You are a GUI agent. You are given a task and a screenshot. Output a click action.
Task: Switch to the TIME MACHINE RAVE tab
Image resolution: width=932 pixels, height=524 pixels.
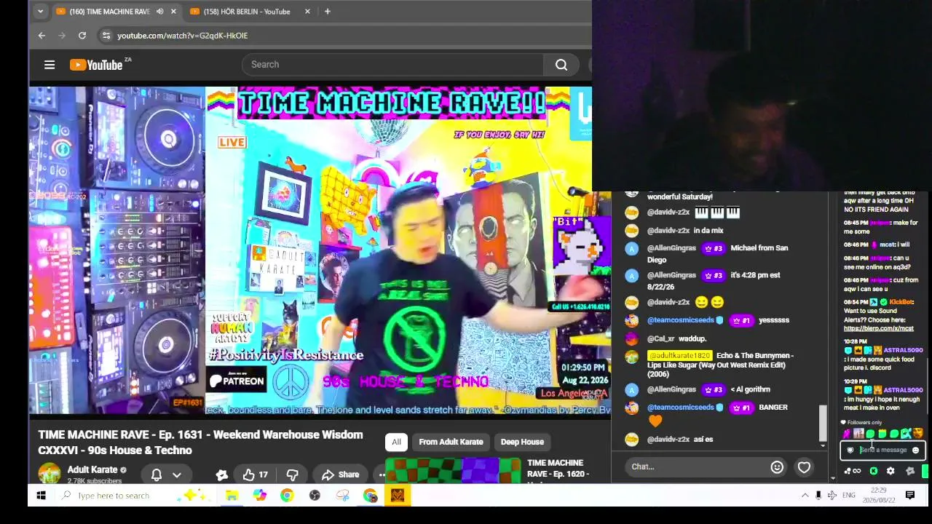tap(109, 12)
